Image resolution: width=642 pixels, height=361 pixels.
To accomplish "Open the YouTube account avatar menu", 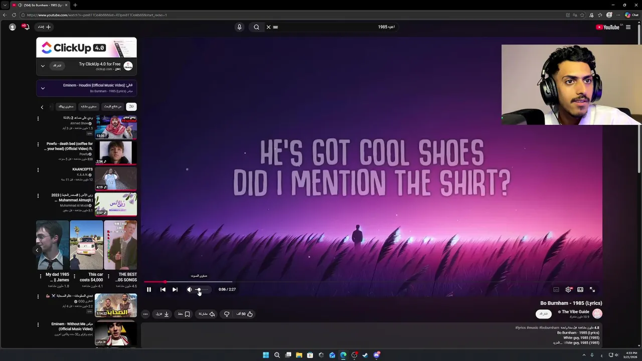I will tap(13, 27).
